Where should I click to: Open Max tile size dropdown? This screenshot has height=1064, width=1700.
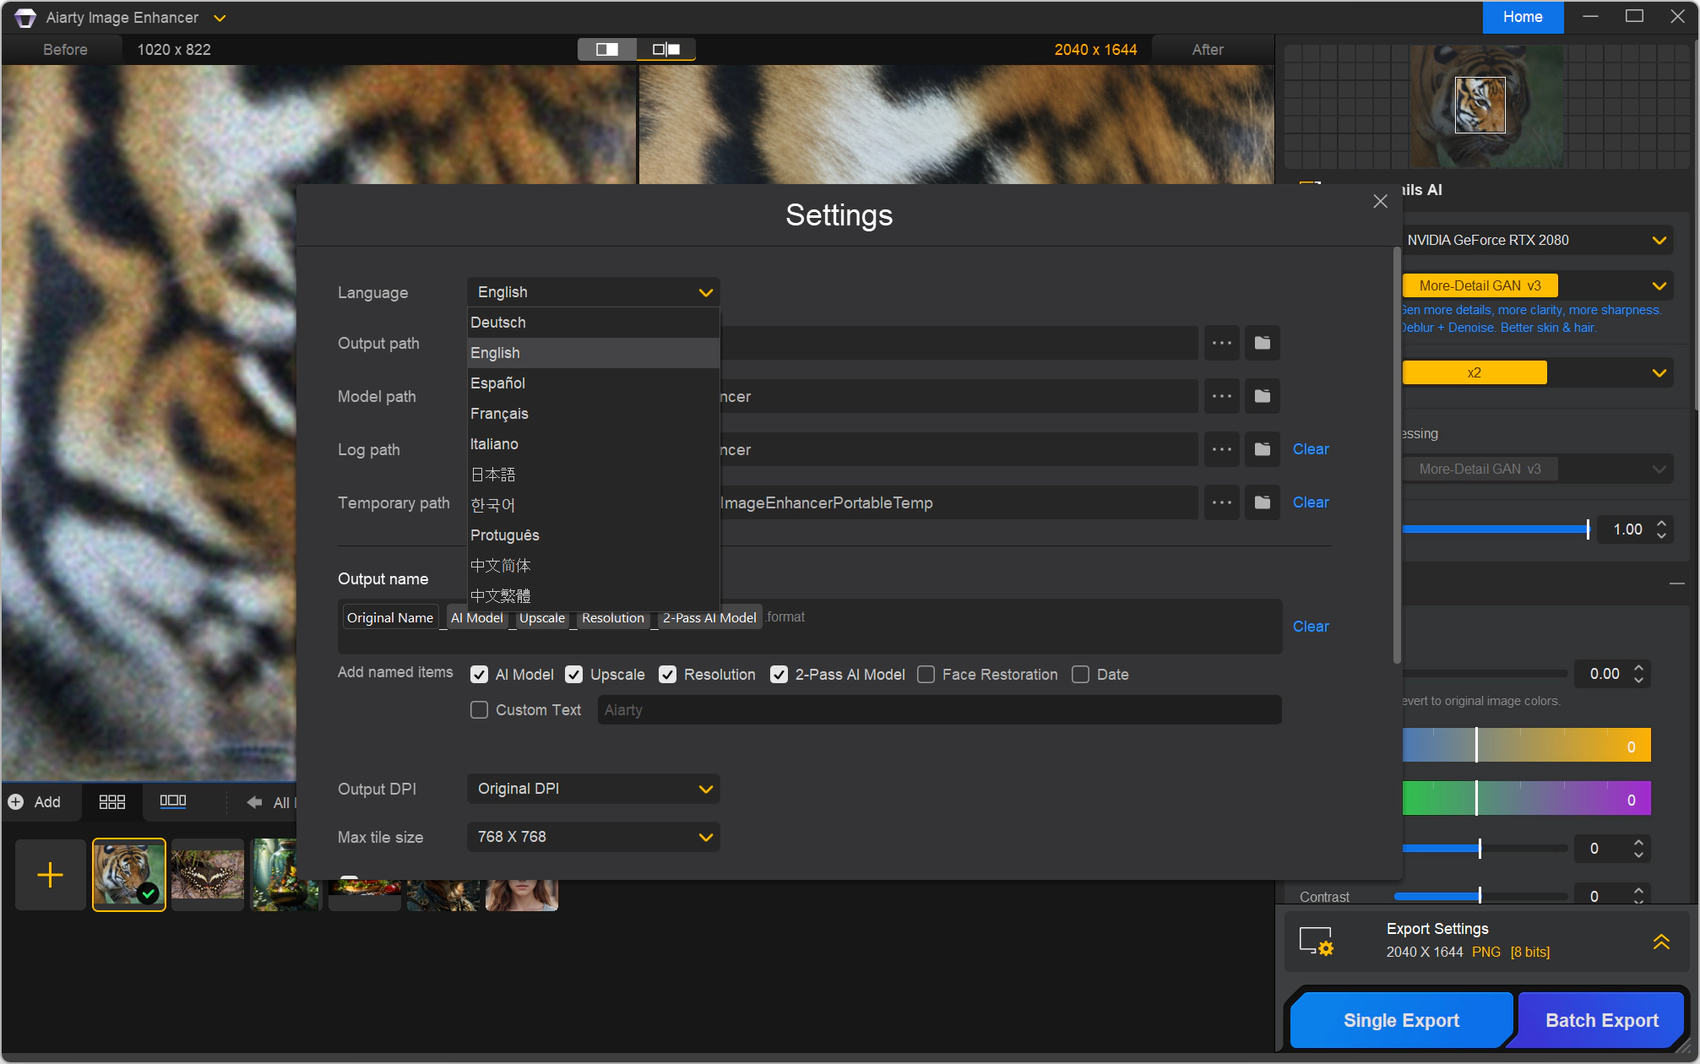(593, 837)
